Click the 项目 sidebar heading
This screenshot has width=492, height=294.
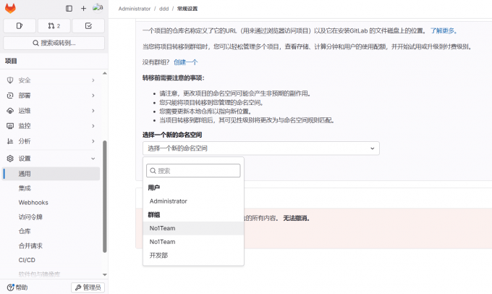click(x=11, y=61)
